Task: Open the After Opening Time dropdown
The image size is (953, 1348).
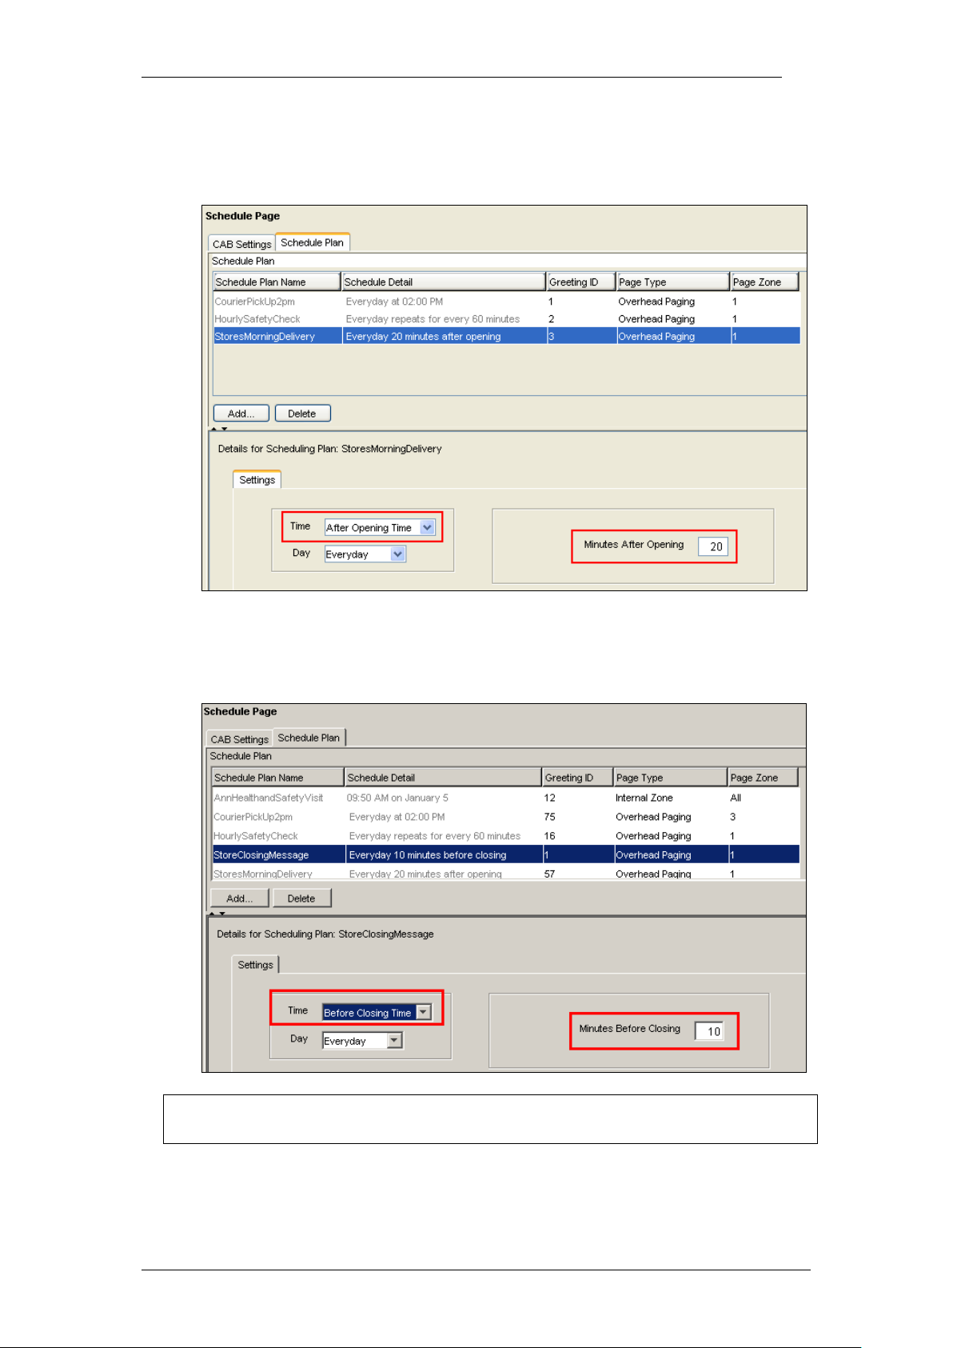Action: pos(379,527)
